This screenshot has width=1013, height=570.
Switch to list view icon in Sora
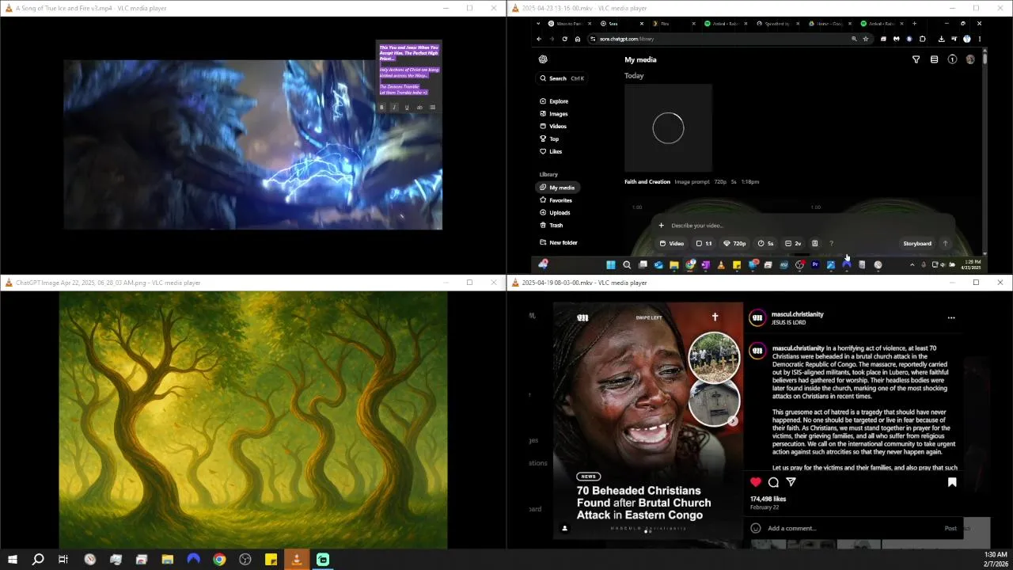[x=934, y=59]
